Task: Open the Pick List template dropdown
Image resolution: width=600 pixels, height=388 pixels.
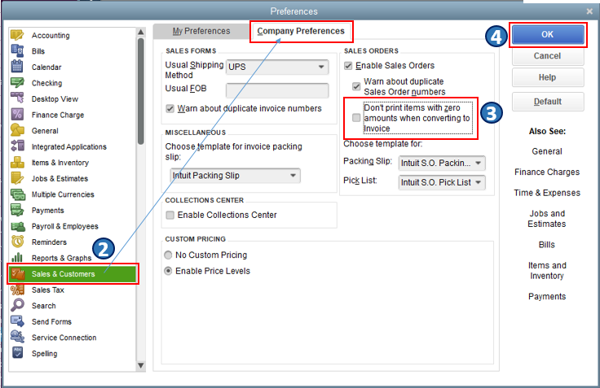Action: [442, 182]
